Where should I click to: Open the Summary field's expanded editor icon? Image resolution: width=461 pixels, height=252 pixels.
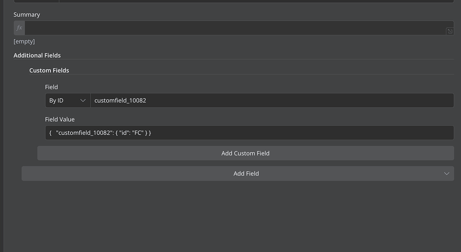pyautogui.click(x=450, y=31)
